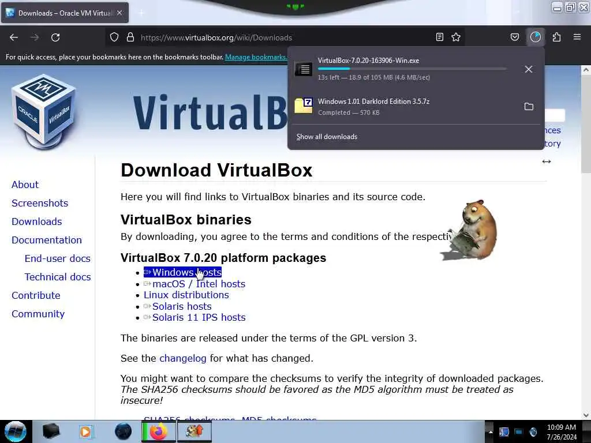
Task: Click the Windows hosts download link
Action: [182, 272]
